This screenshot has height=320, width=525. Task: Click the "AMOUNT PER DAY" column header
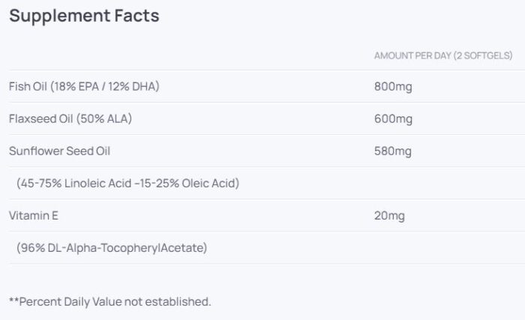point(412,56)
